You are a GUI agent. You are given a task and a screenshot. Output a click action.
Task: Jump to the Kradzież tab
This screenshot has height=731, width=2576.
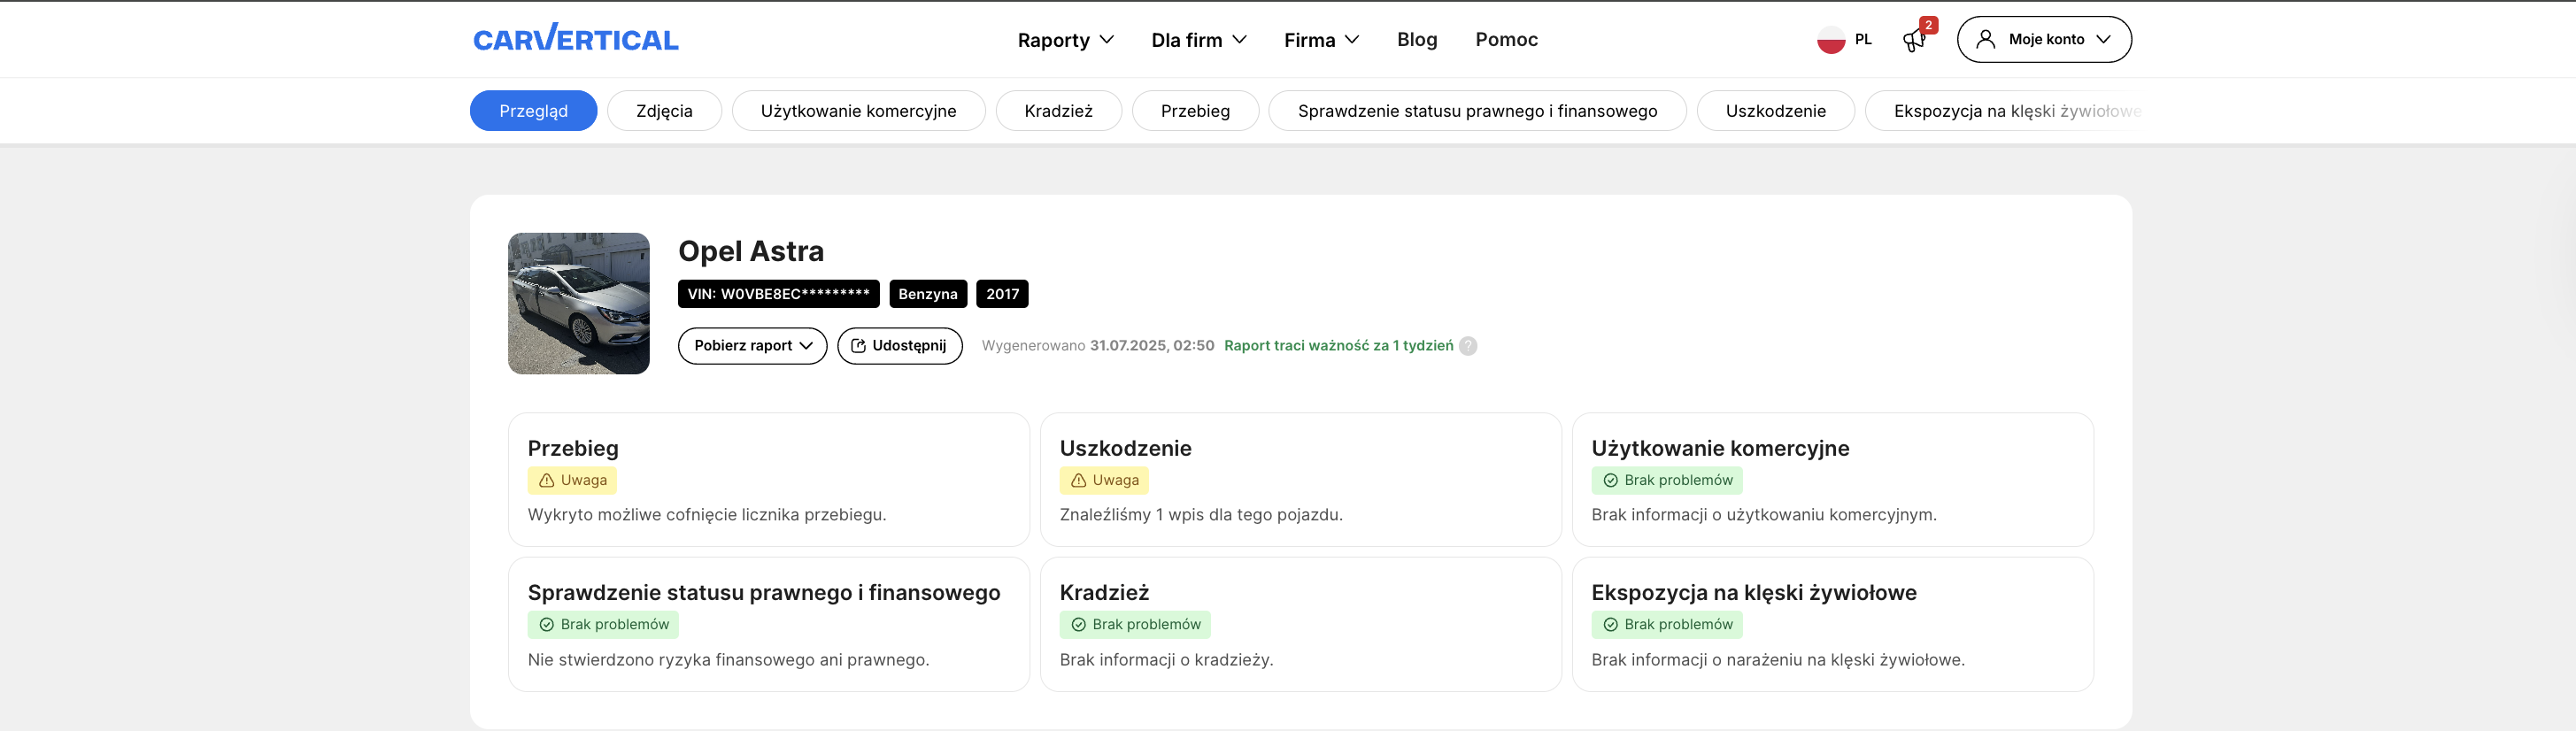pyautogui.click(x=1058, y=110)
